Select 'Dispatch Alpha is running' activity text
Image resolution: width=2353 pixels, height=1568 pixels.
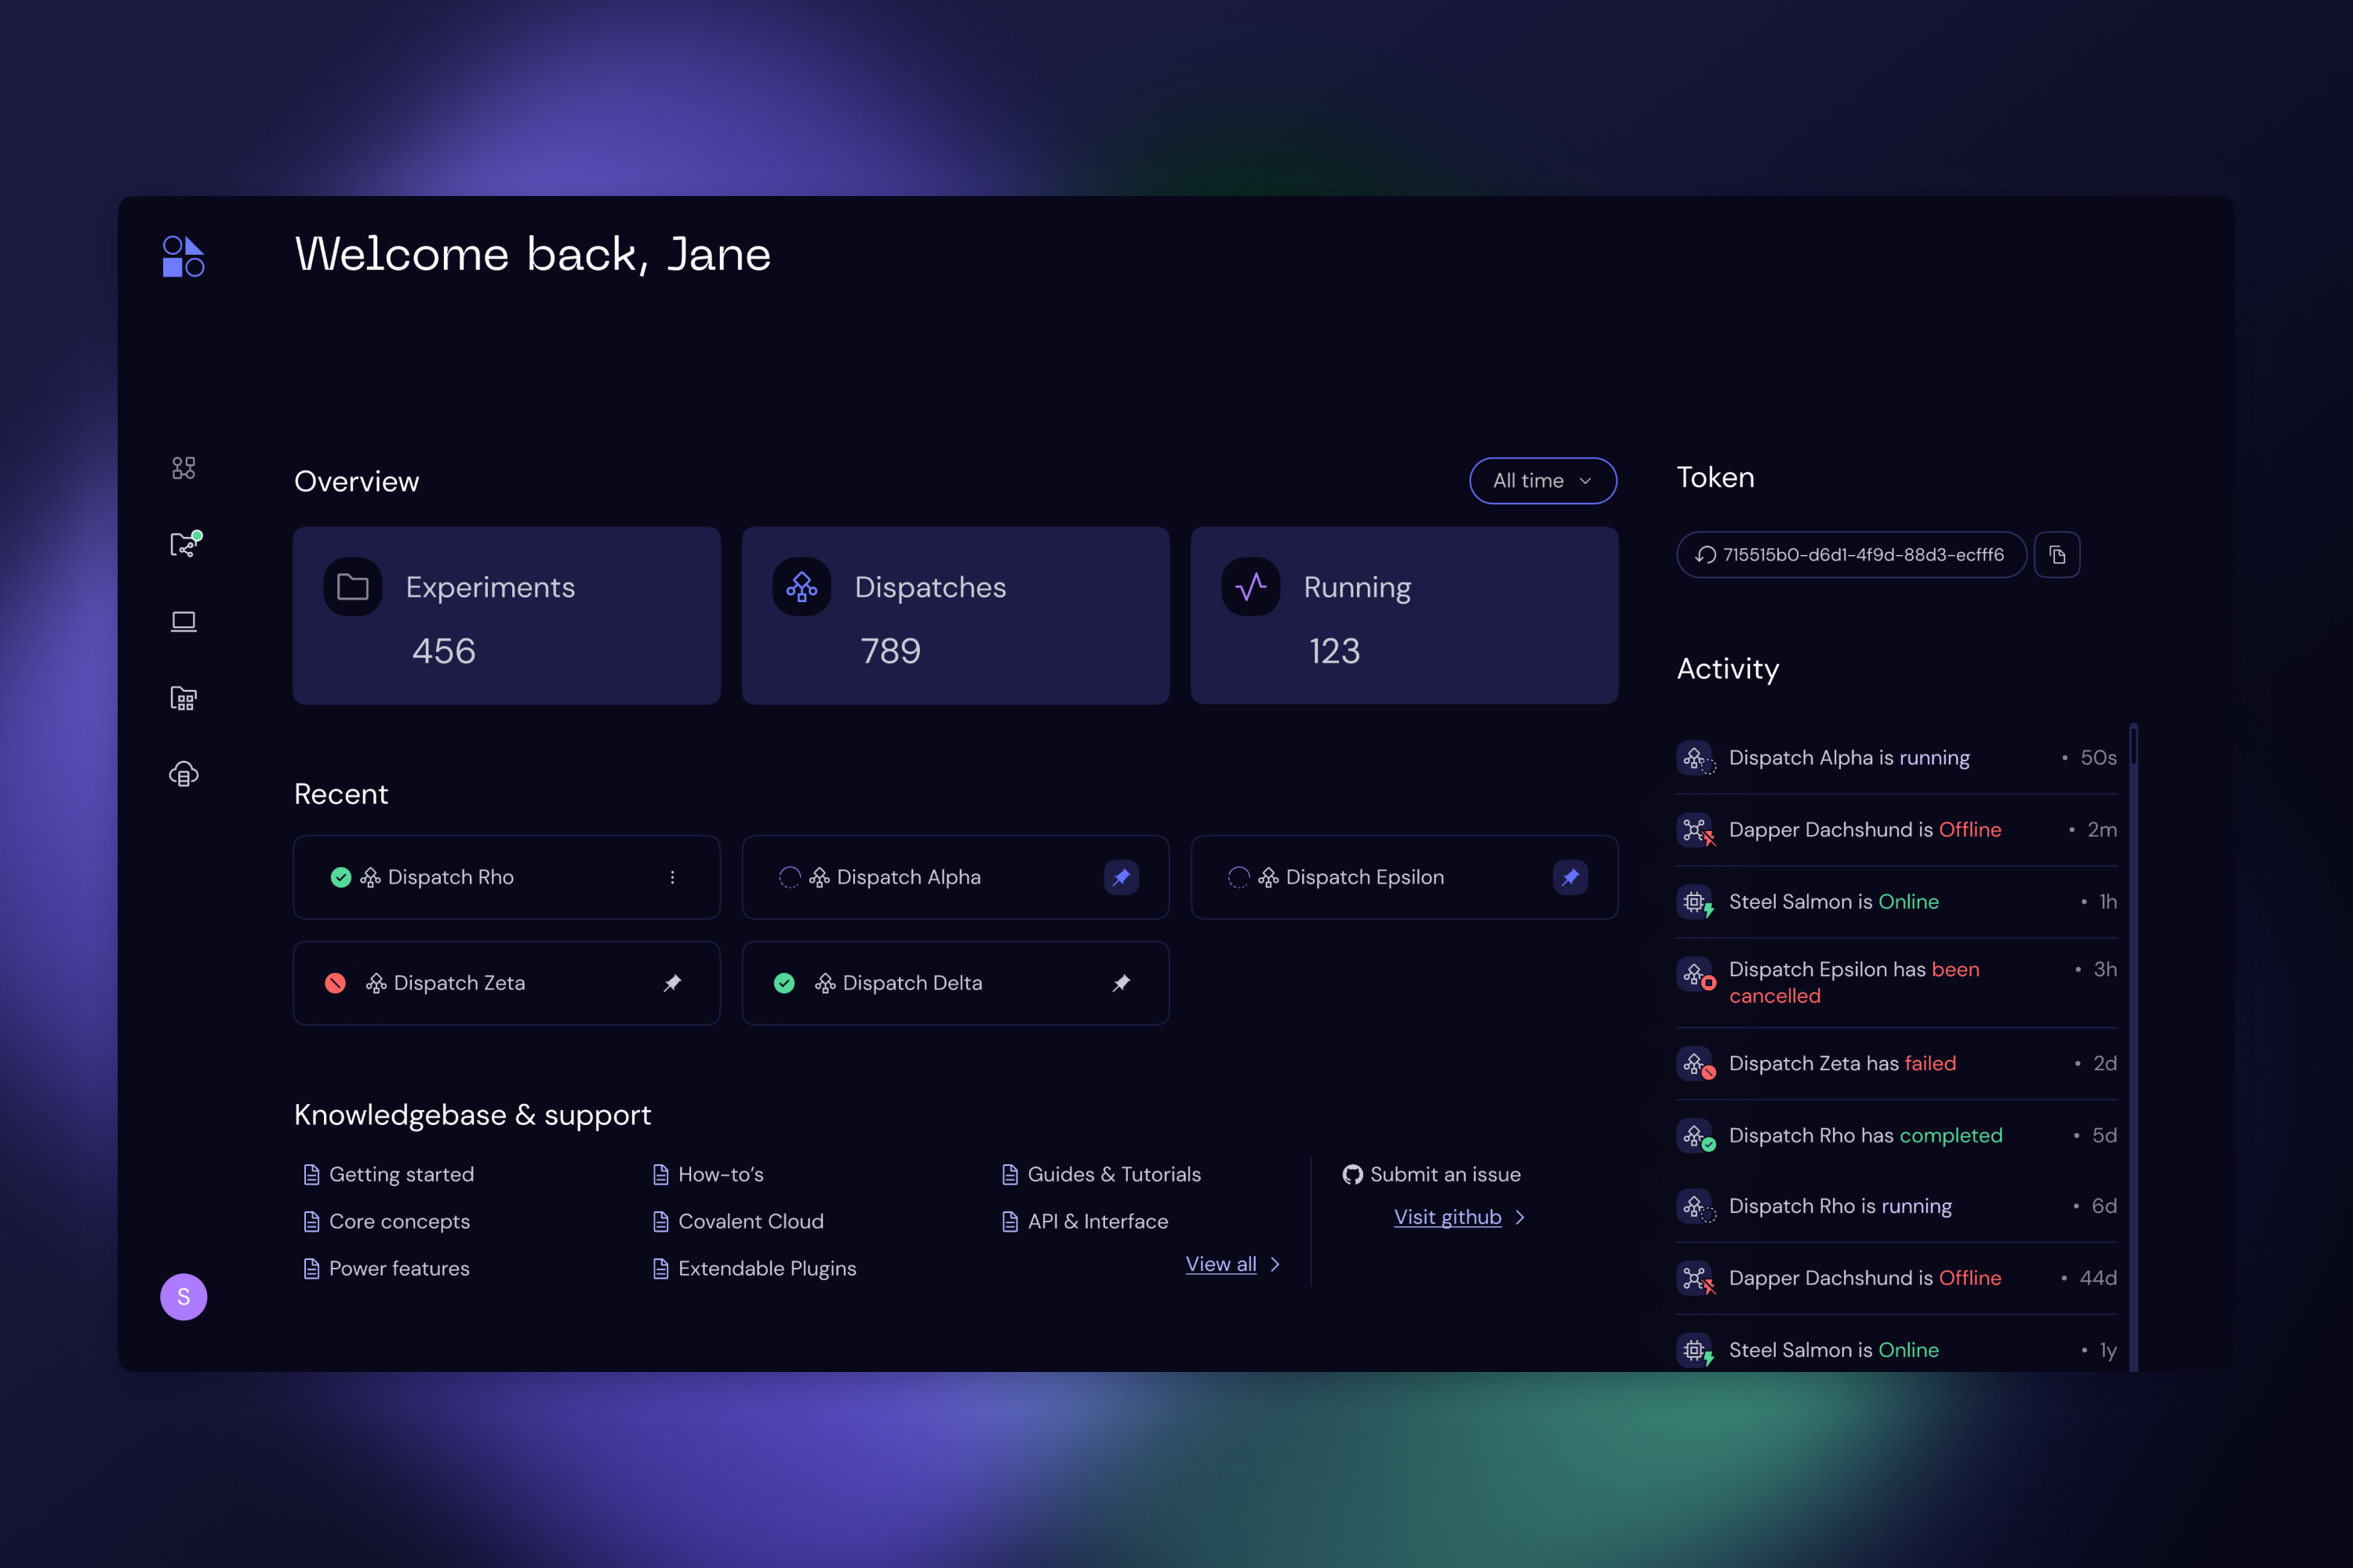pyautogui.click(x=1849, y=758)
